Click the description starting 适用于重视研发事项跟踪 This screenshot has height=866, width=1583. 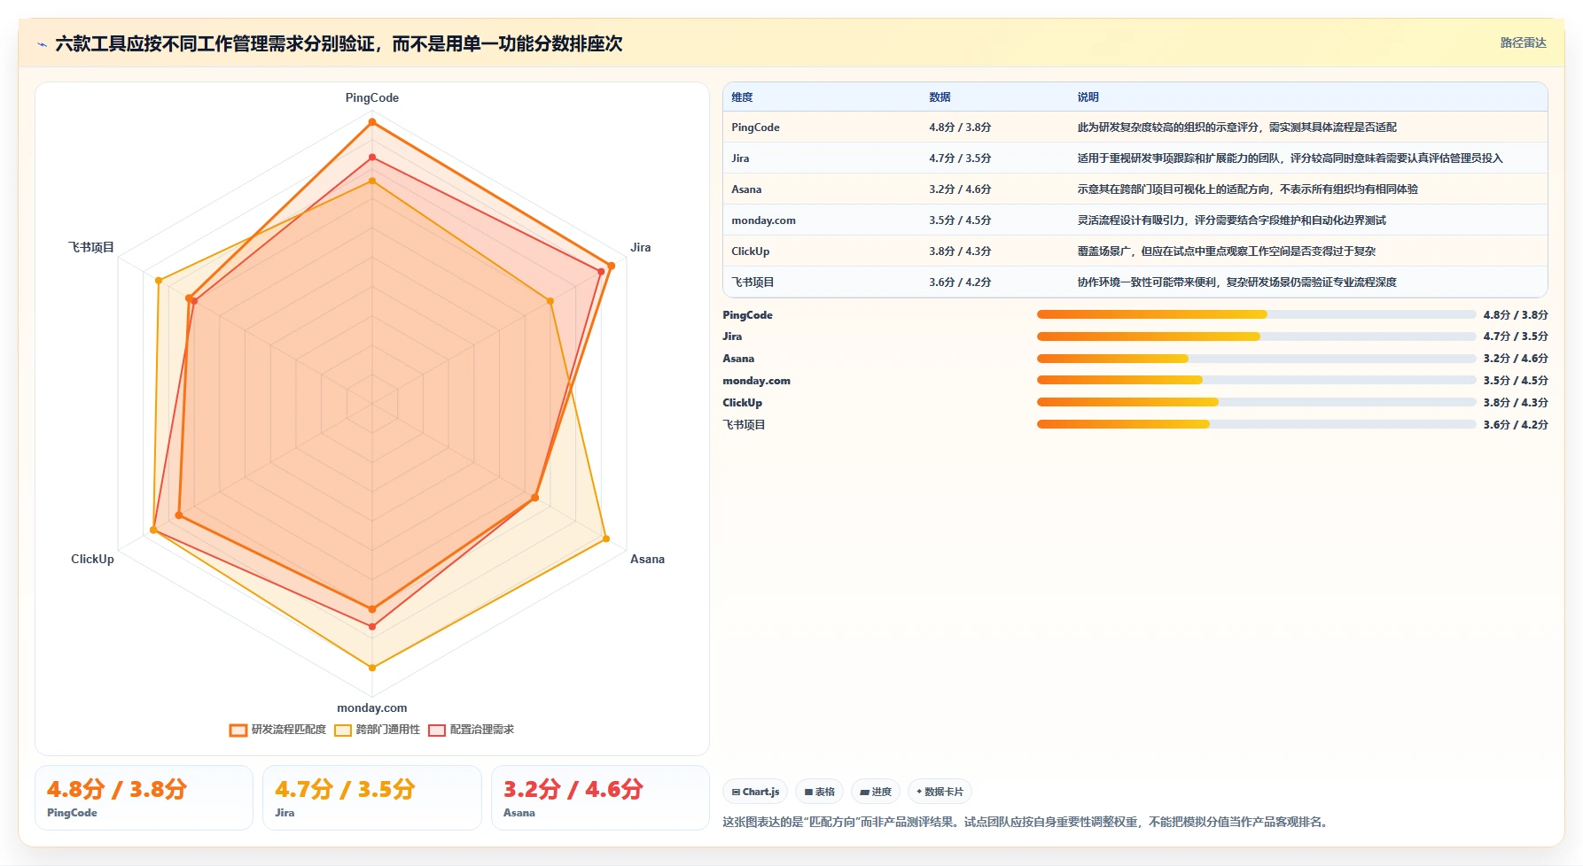pyautogui.click(x=1290, y=159)
